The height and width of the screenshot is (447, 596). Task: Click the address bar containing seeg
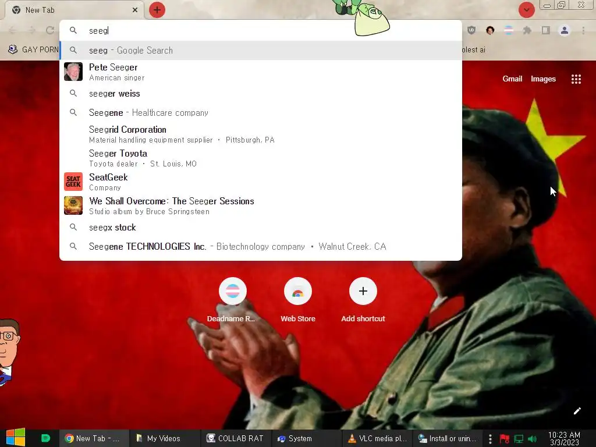tap(261, 30)
